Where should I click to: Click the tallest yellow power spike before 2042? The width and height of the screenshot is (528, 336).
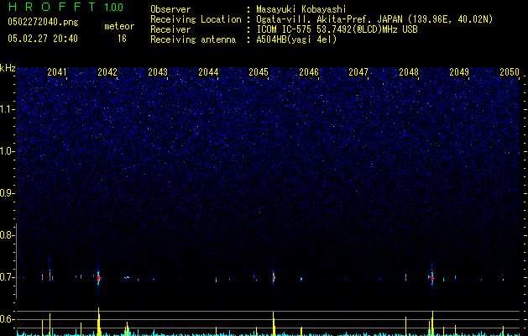(x=99, y=322)
